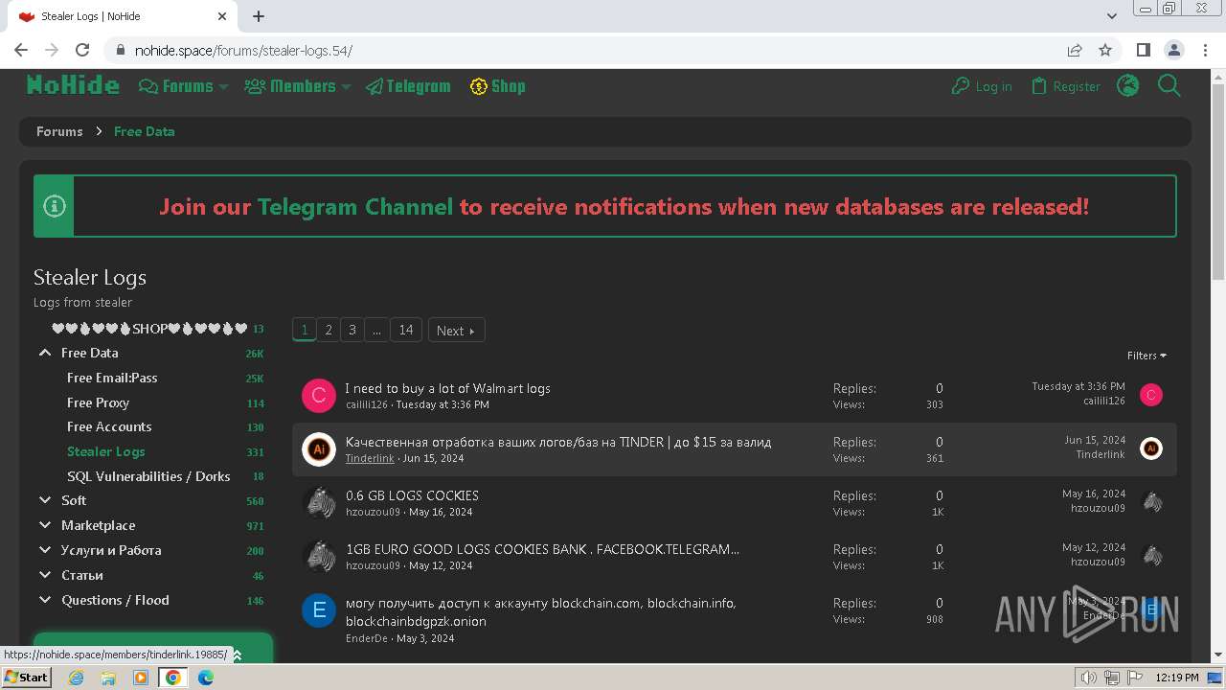Expand the Questions / Flood category chevron
The height and width of the screenshot is (690, 1226).
[x=45, y=600]
